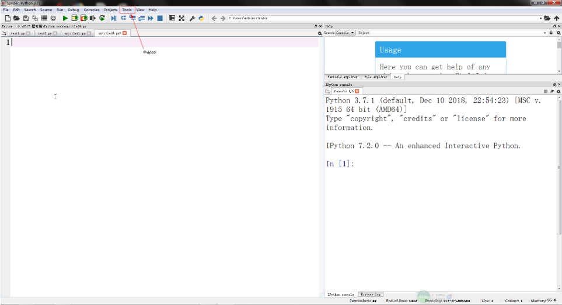Open the Tools menu
The image size is (562, 305).
coord(127,10)
